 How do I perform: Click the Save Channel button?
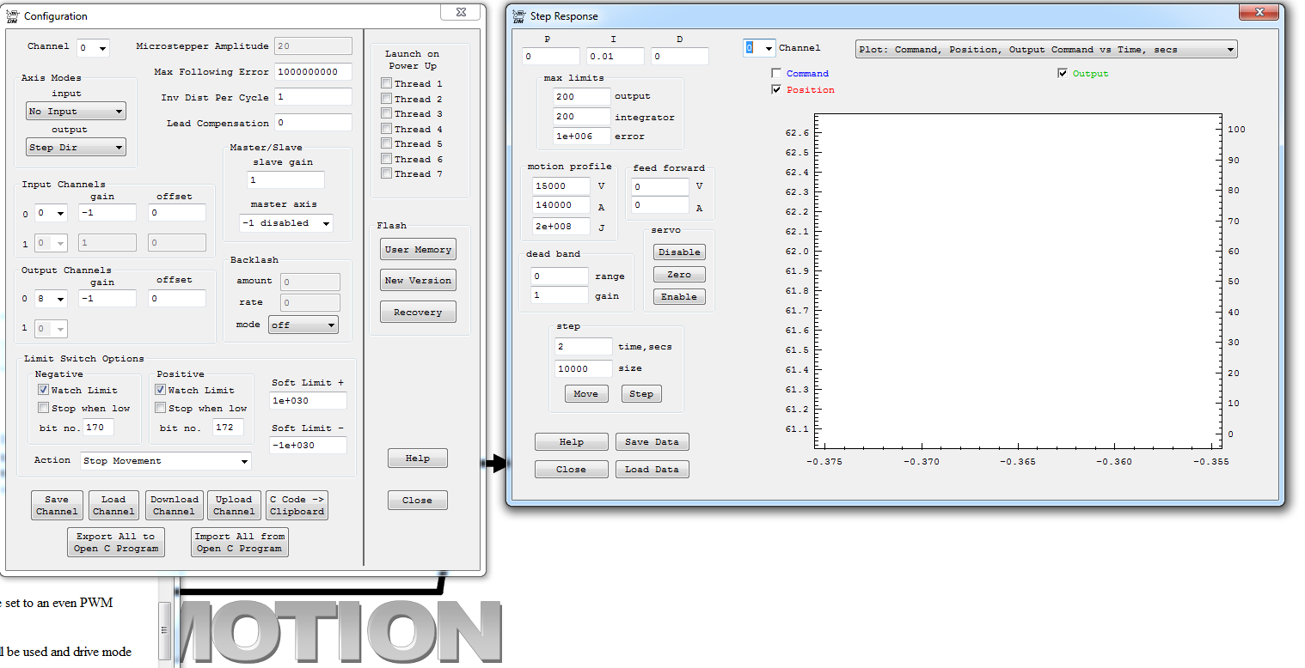(x=57, y=506)
